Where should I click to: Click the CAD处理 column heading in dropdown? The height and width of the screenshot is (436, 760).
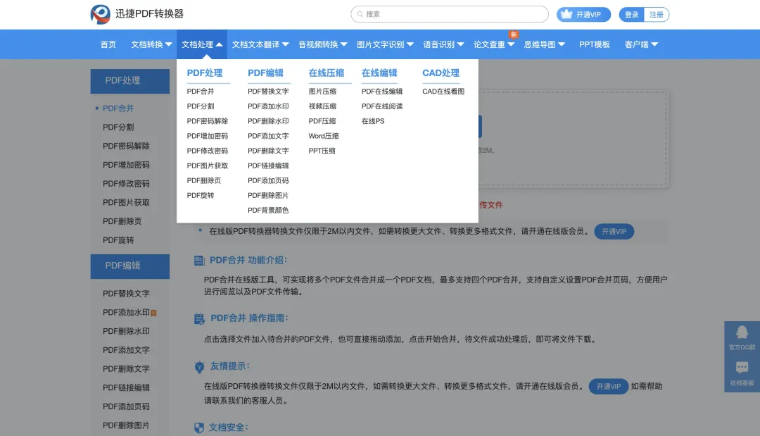tap(441, 73)
